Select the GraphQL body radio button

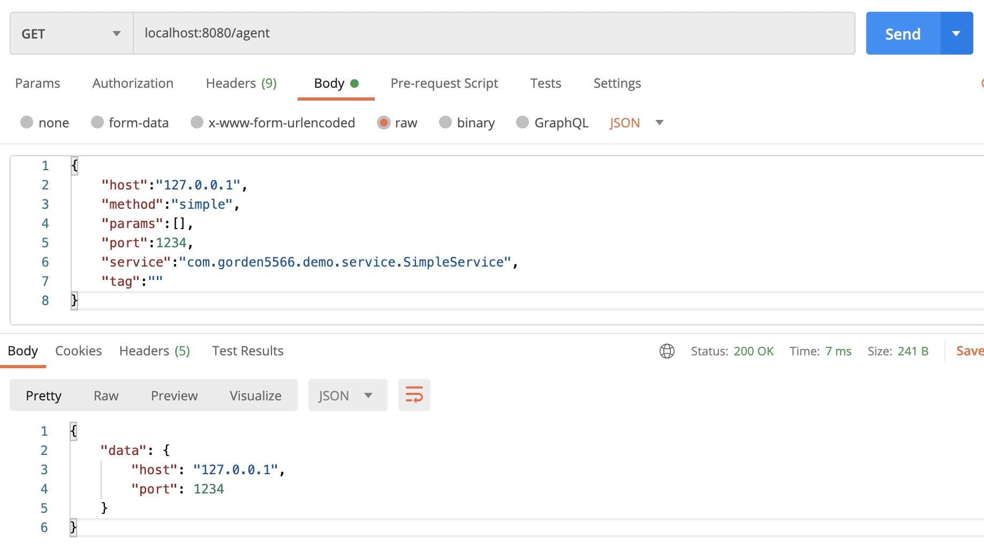(x=523, y=123)
